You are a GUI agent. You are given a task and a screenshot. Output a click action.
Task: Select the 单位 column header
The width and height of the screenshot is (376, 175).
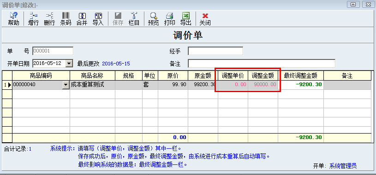[150, 76]
